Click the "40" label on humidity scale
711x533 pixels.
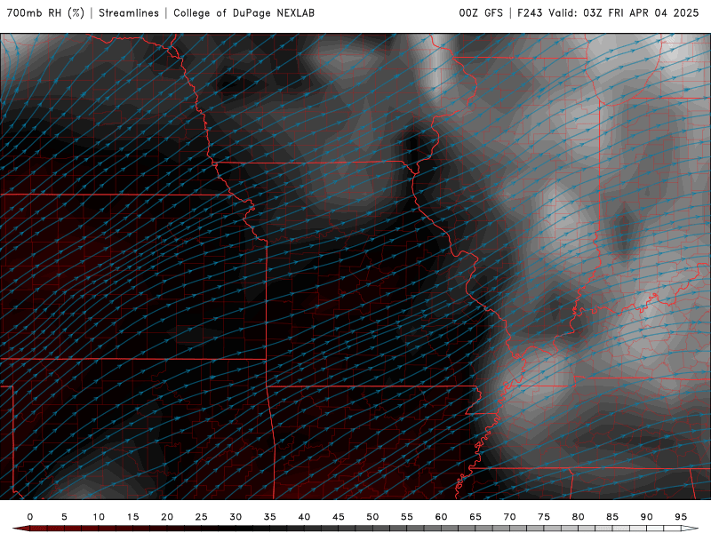tap(304, 517)
